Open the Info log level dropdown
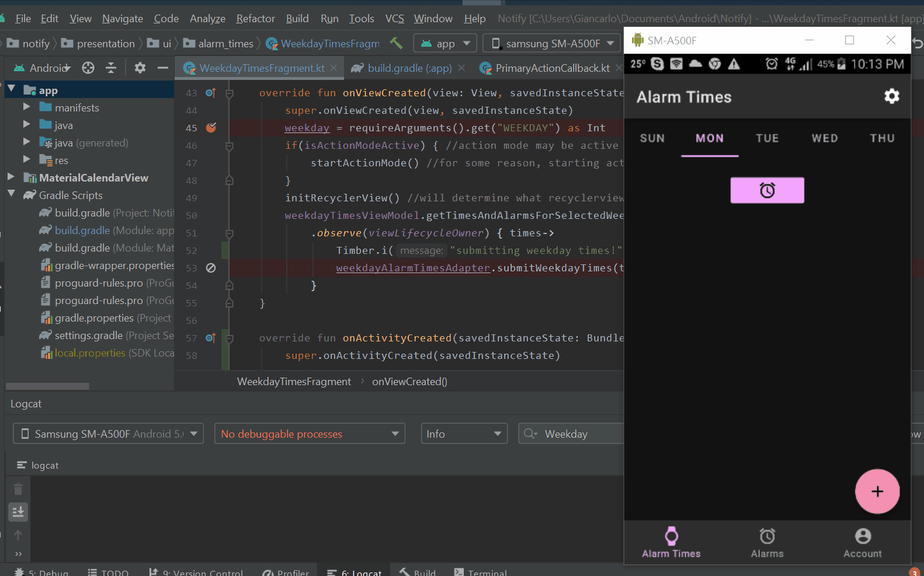924x576 pixels. [x=464, y=434]
